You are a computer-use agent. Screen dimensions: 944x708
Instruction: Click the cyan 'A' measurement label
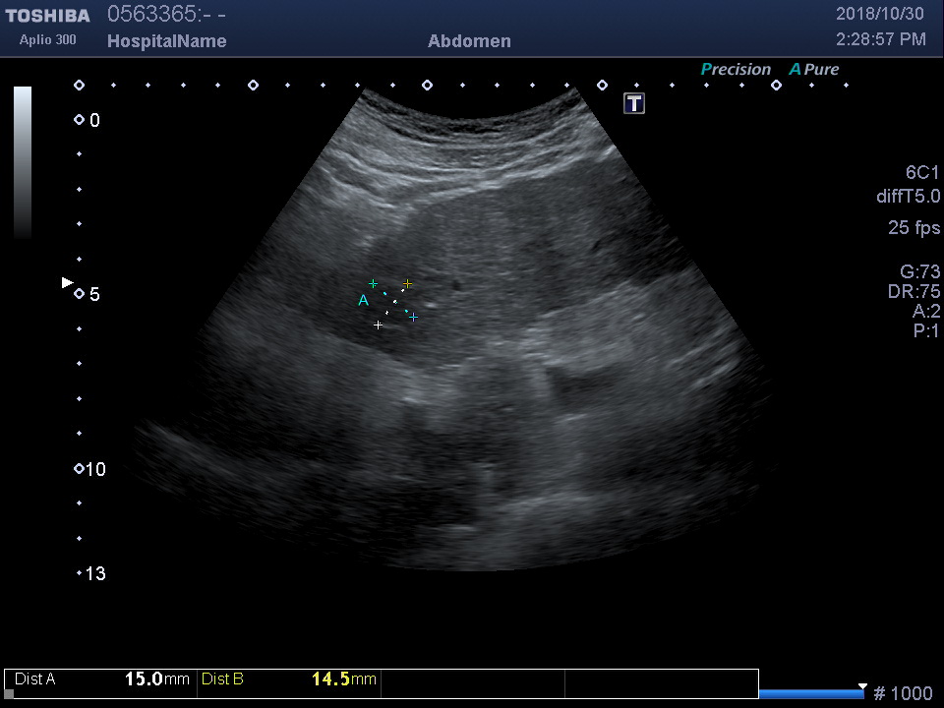363,300
